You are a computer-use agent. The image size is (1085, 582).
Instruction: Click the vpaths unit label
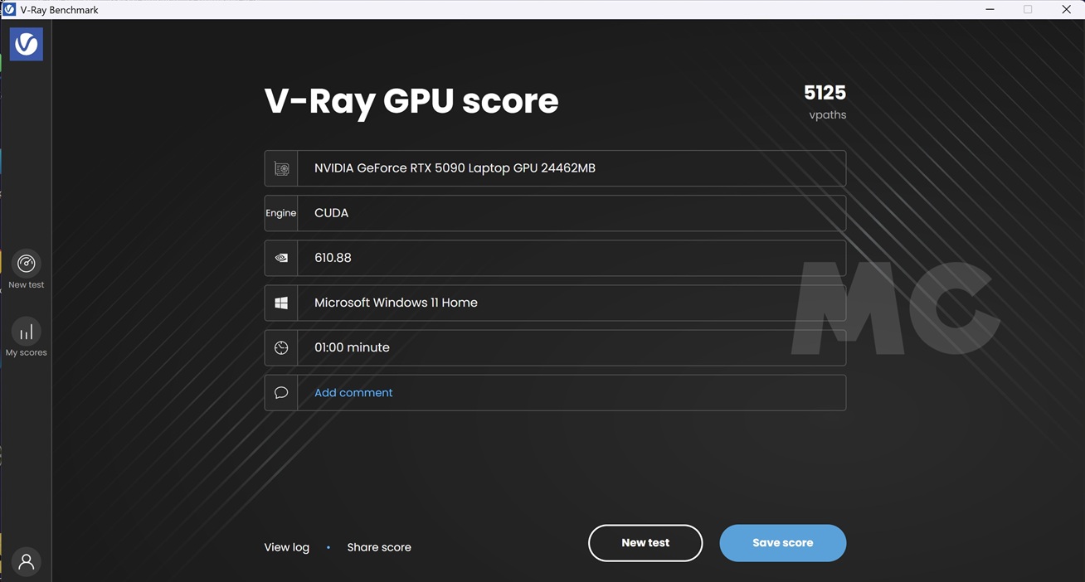point(828,115)
